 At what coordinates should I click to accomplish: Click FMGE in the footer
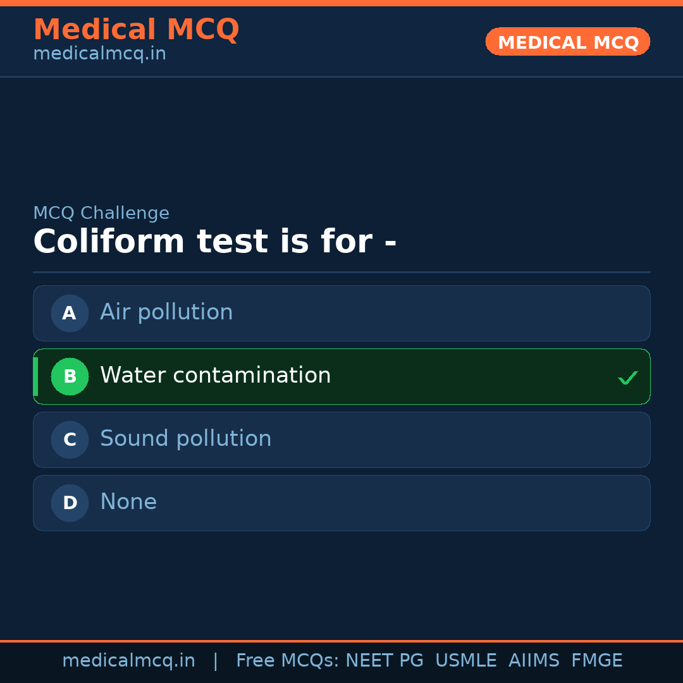pos(596,661)
